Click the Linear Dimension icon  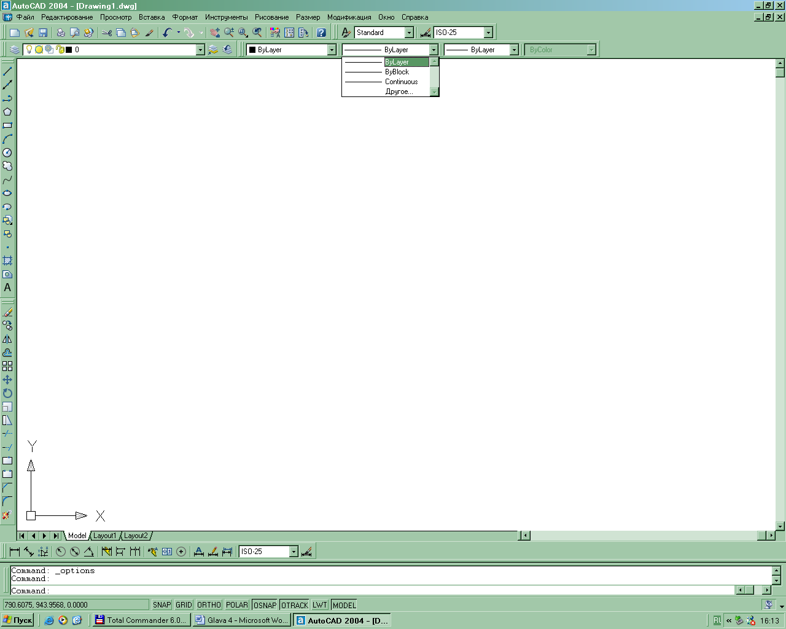(x=15, y=552)
